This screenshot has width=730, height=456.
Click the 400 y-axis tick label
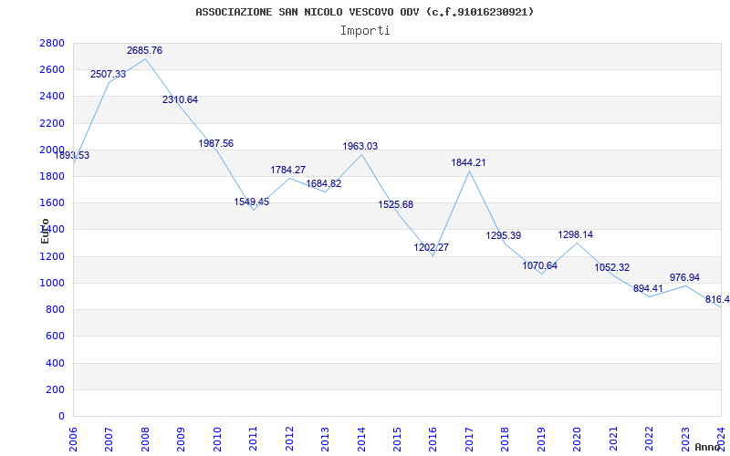pyautogui.click(x=55, y=363)
